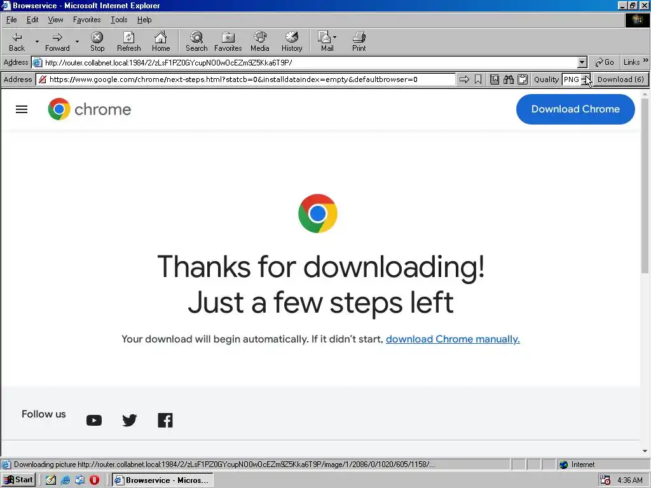Image resolution: width=651 pixels, height=488 pixels.
Task: Click the blue Download Chrome button
Action: [x=575, y=109]
